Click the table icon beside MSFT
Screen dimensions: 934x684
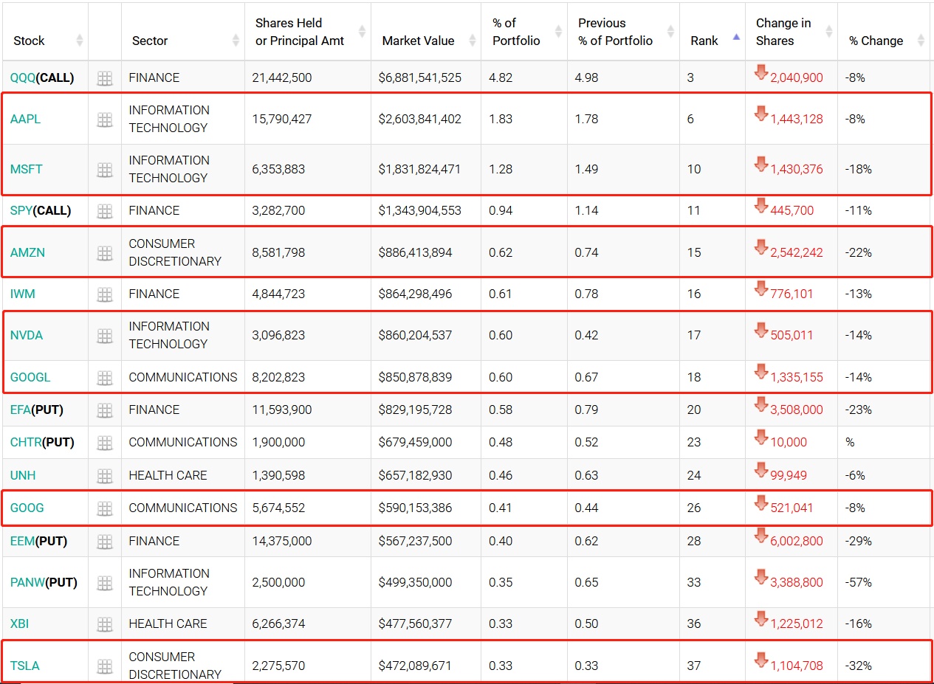pos(105,170)
